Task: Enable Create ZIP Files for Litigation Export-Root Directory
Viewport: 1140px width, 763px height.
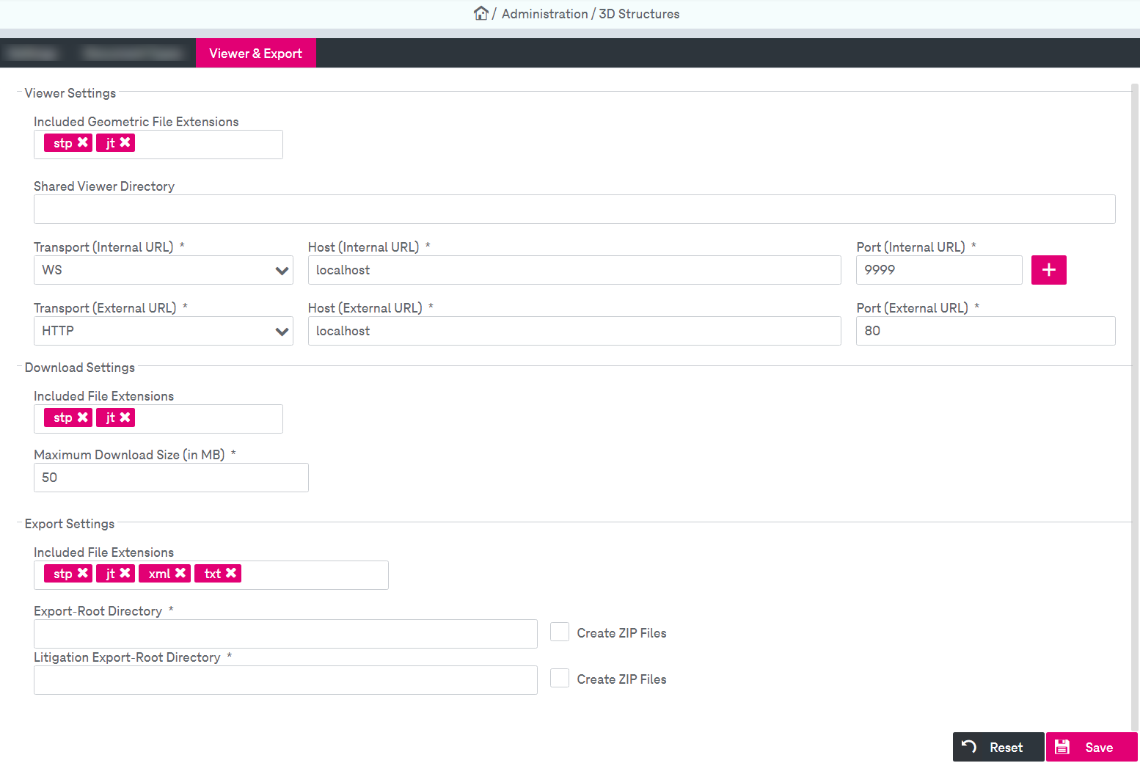Action: pos(560,678)
